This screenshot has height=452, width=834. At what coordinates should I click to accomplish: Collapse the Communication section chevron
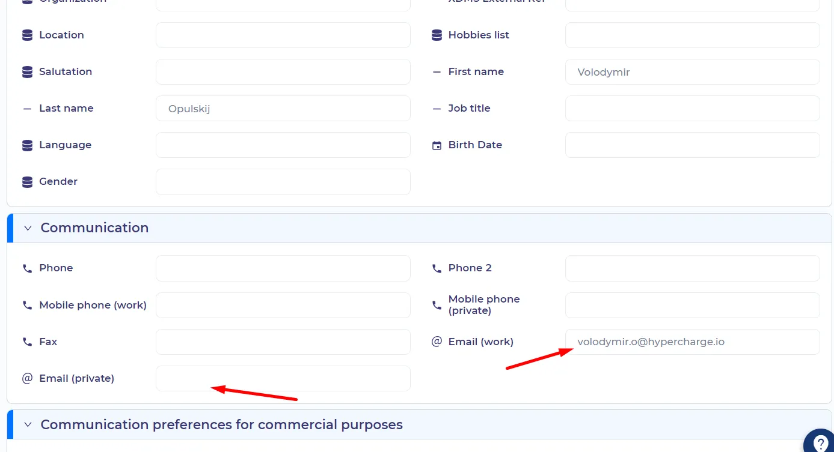tap(28, 228)
